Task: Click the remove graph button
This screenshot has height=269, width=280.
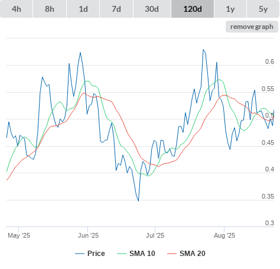Action: (252, 27)
